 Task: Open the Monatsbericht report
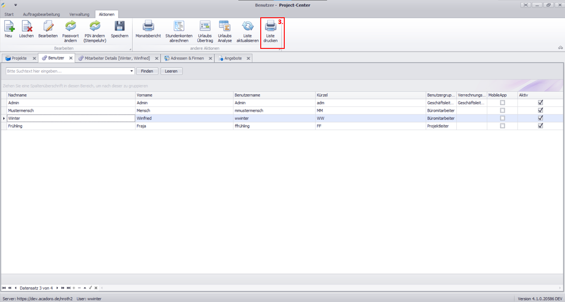click(x=148, y=26)
